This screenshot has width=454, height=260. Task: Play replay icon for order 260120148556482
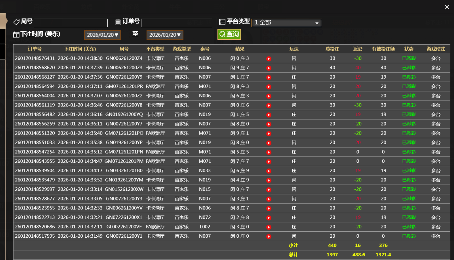[x=269, y=115]
